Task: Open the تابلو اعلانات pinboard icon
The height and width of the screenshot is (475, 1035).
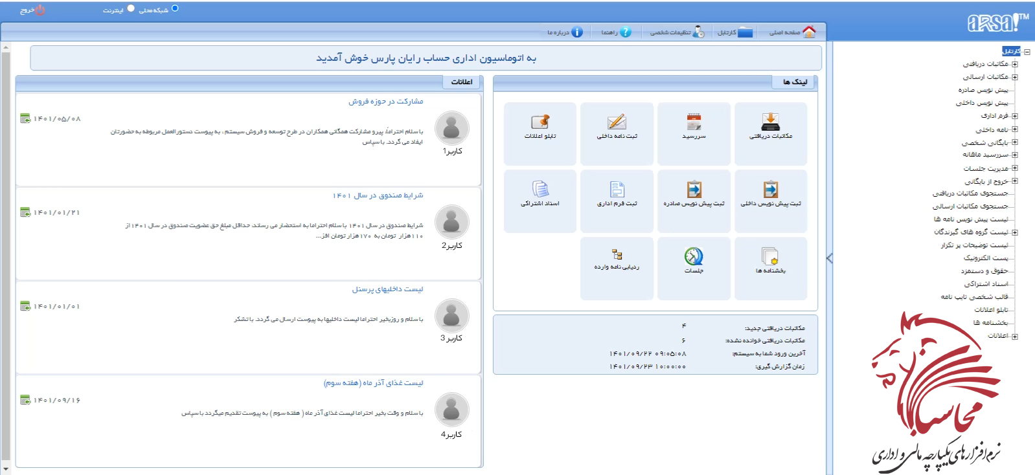Action: click(540, 122)
